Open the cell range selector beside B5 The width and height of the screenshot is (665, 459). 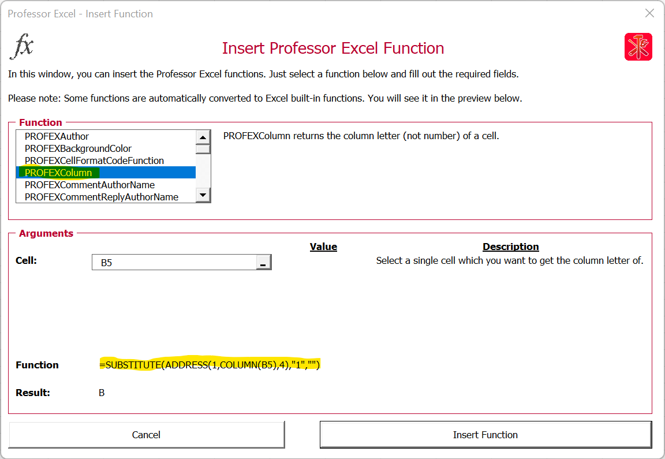(264, 262)
